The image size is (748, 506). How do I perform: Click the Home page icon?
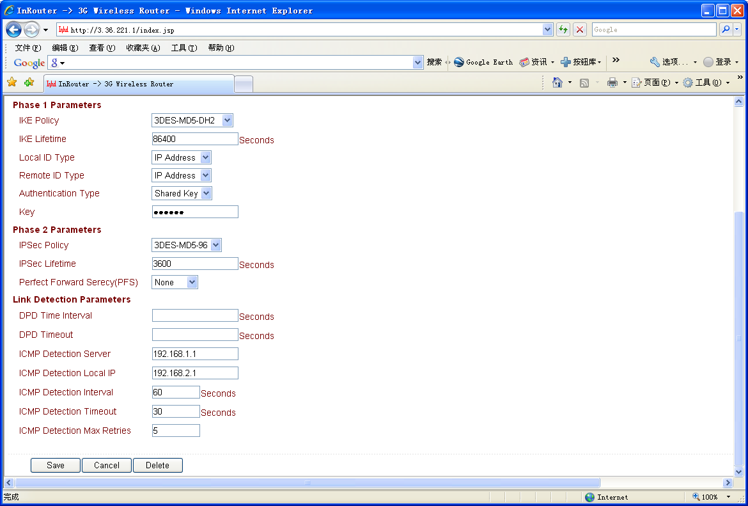point(557,83)
